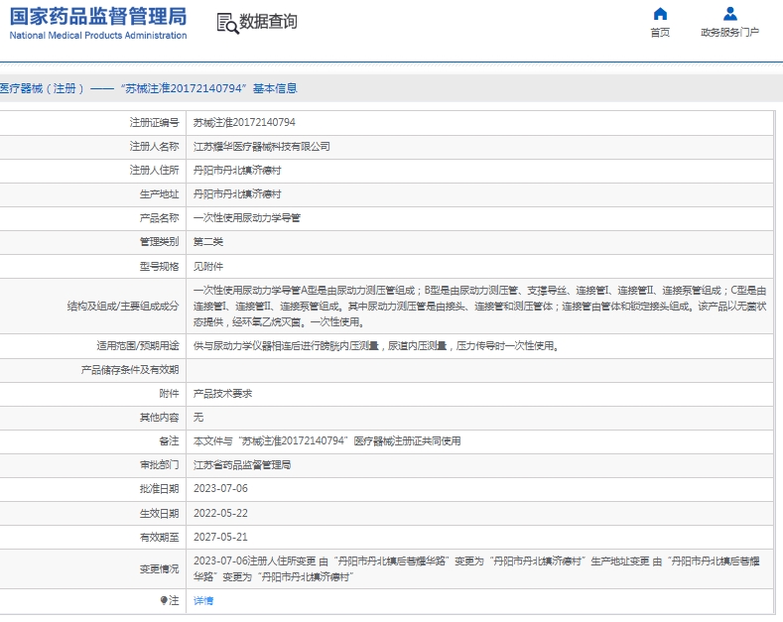Click the 附件 row label
This screenshot has height=622, width=783.
169,394
